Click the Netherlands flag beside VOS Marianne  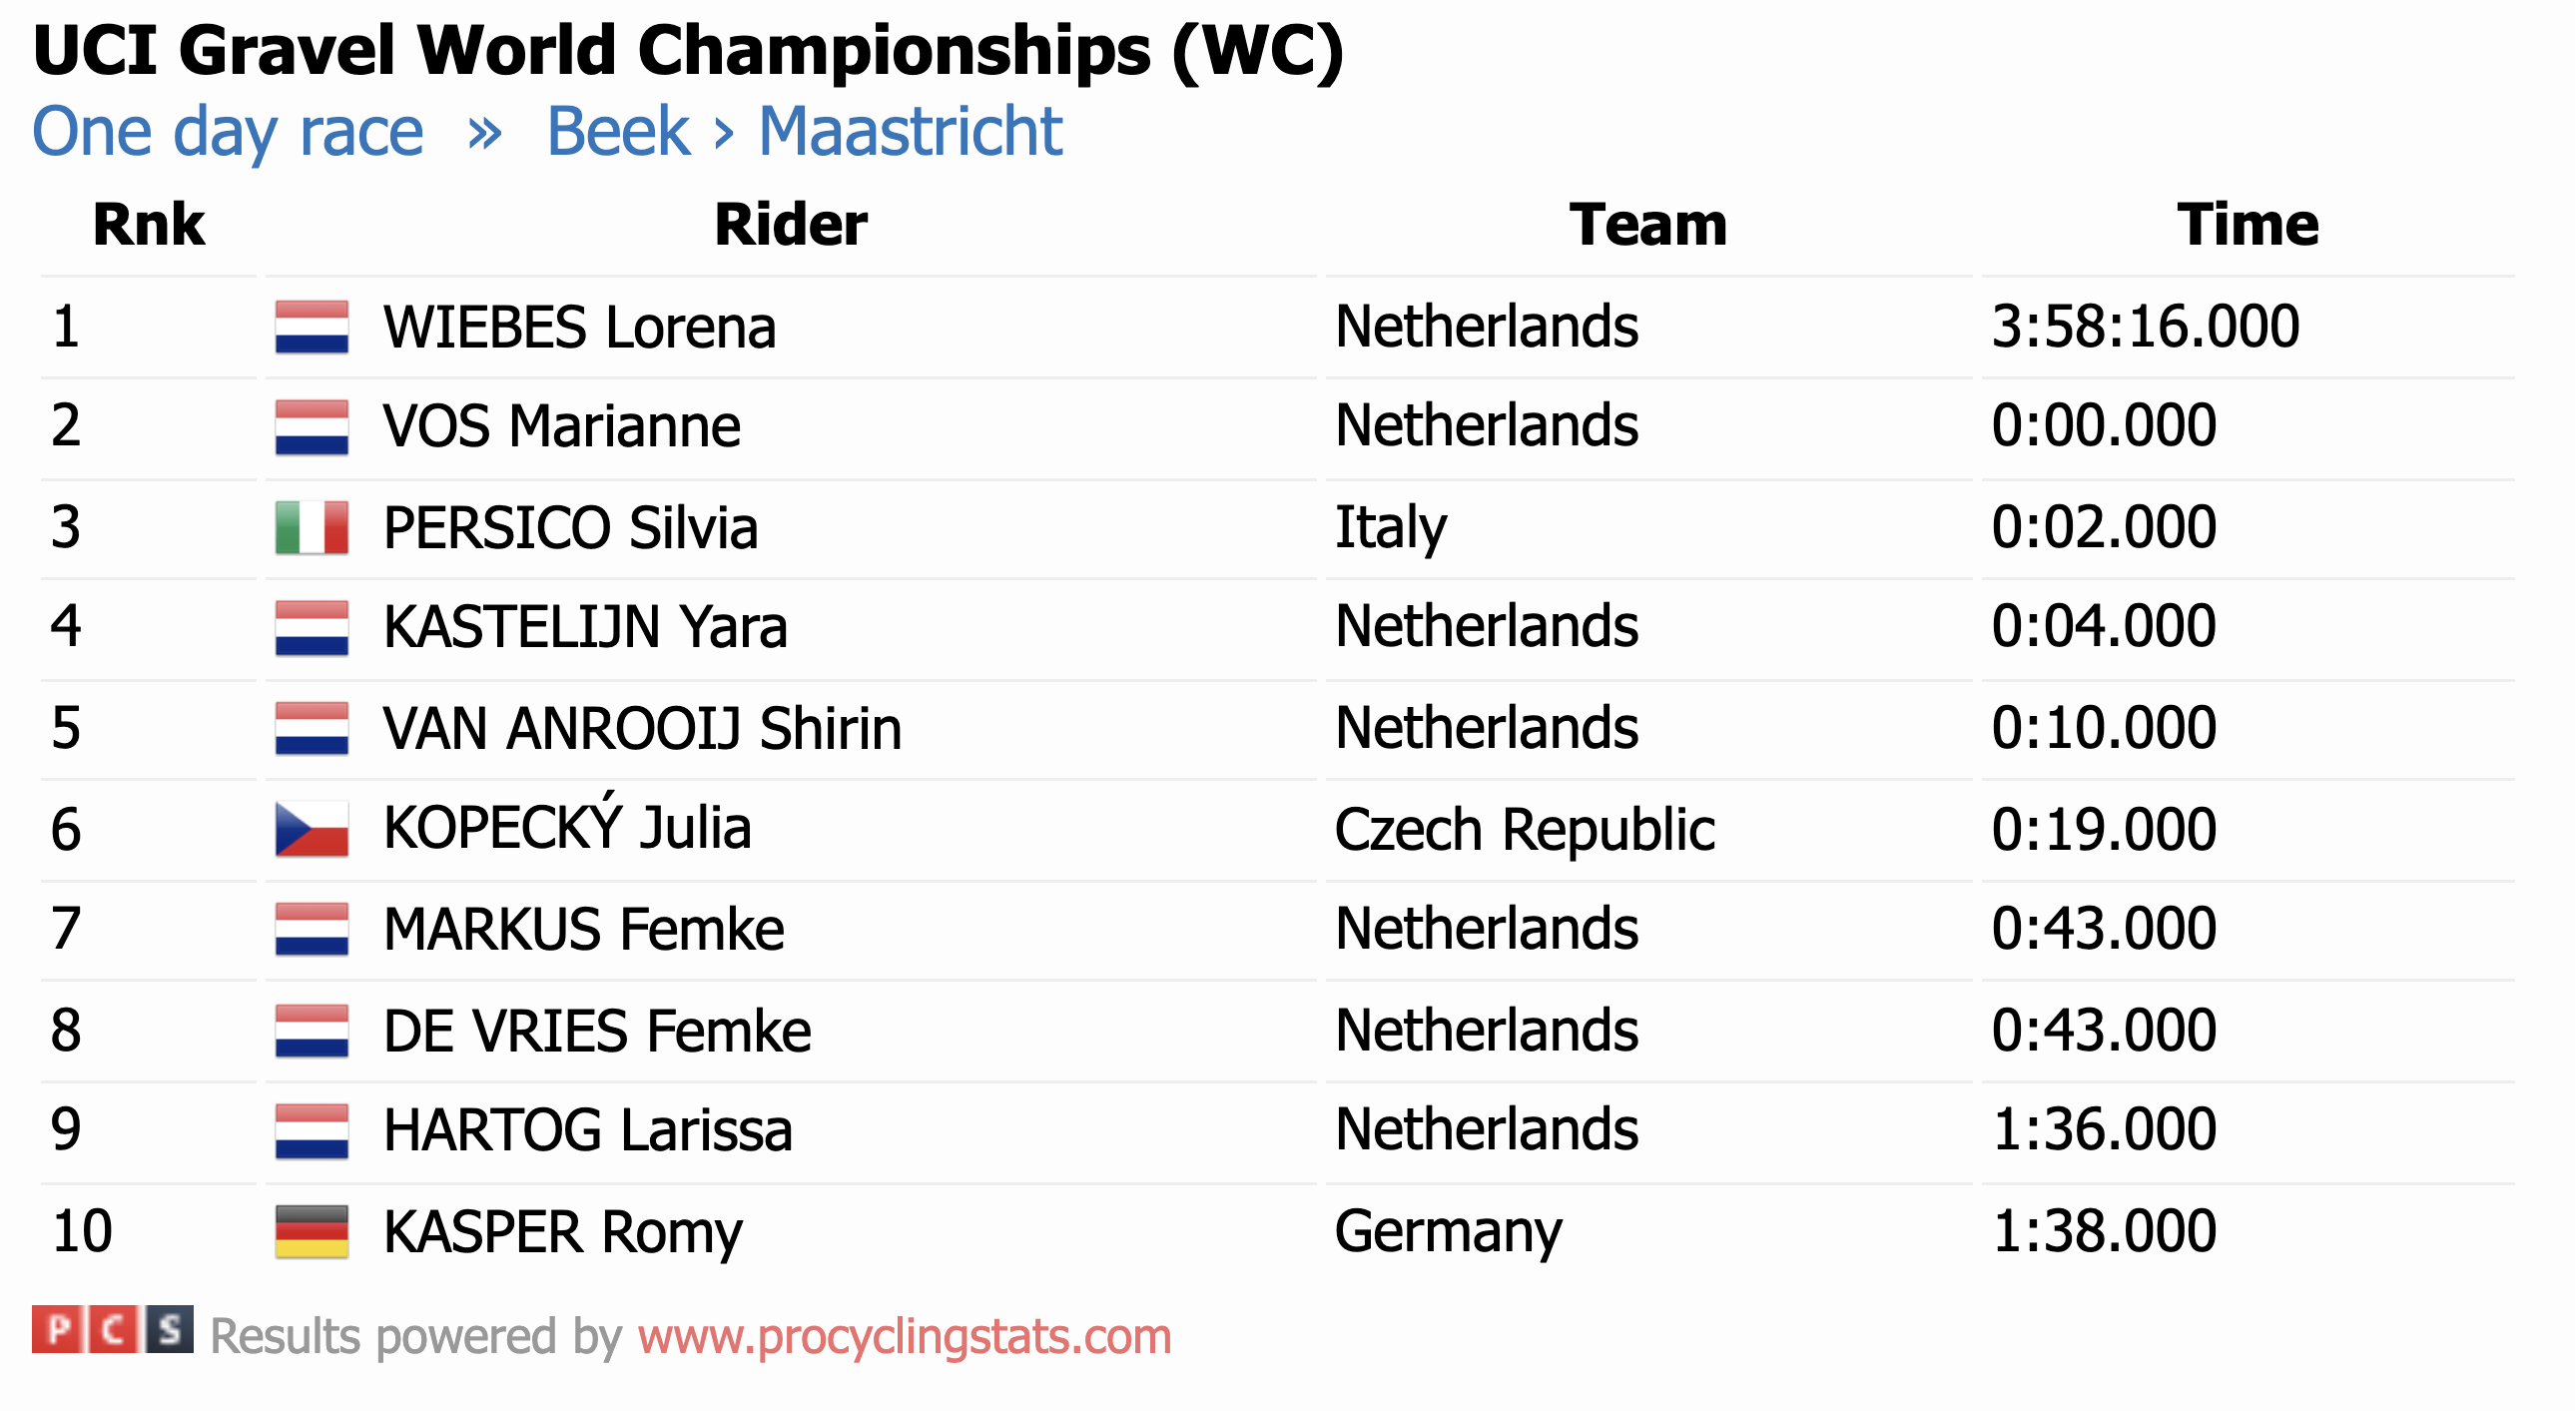[312, 426]
